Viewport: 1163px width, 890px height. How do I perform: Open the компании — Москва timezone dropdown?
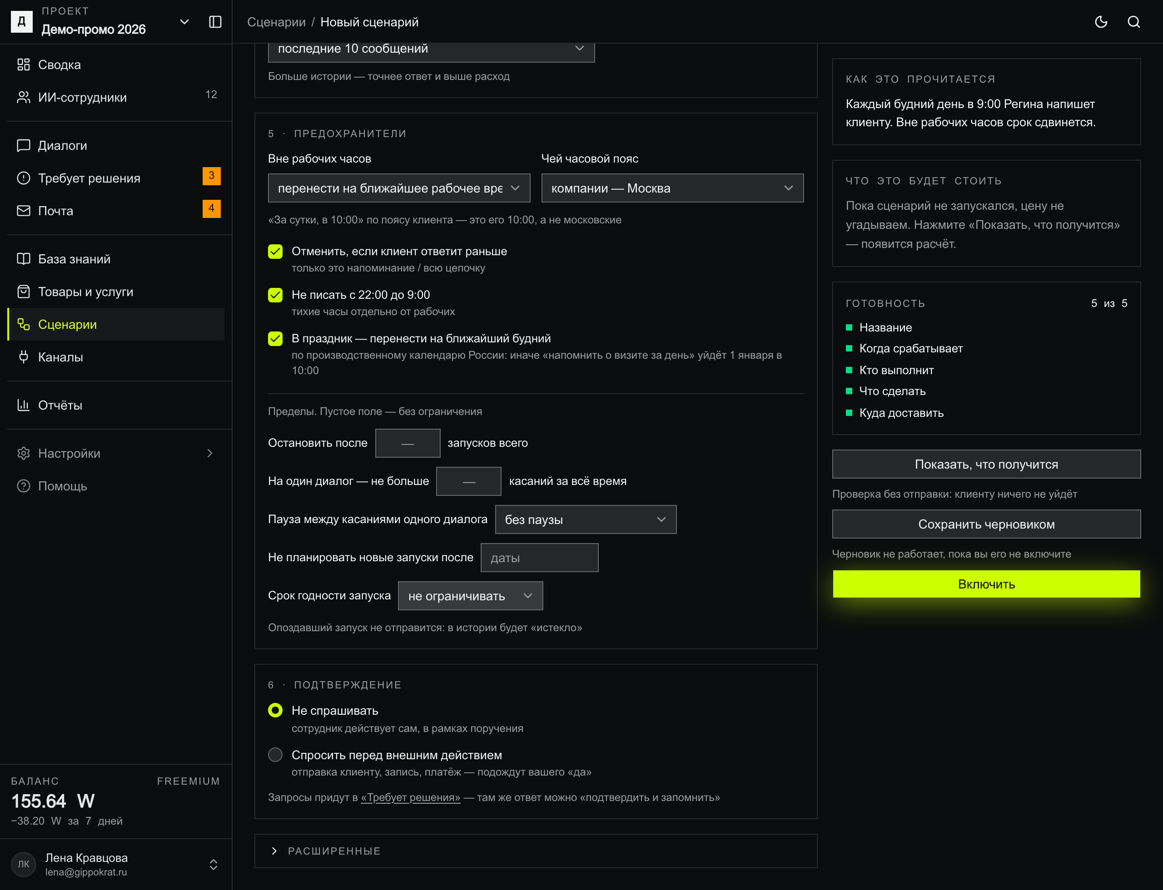[x=672, y=188]
